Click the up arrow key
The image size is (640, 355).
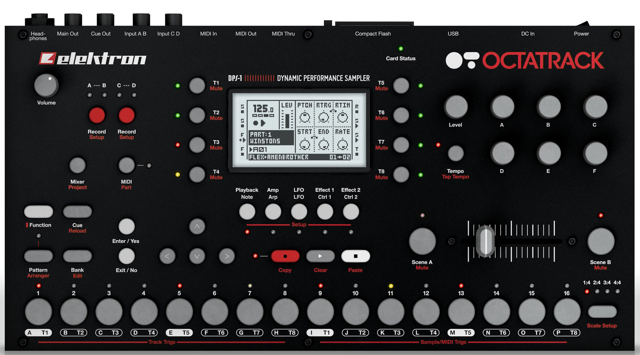point(197,227)
